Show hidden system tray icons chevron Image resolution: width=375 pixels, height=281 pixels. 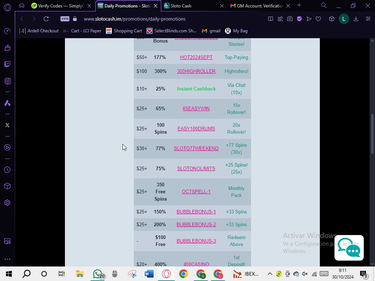[270, 274]
